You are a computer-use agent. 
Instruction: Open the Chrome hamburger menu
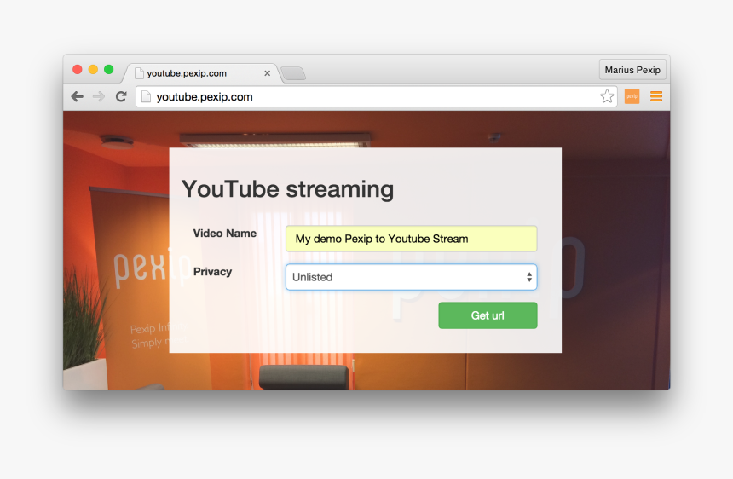[656, 96]
